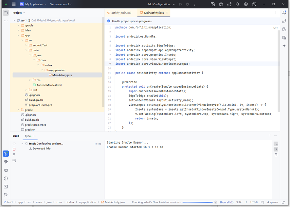The image size is (290, 207).
Task: Click the 9:34 cursor position indicator
Action: click(239, 202)
